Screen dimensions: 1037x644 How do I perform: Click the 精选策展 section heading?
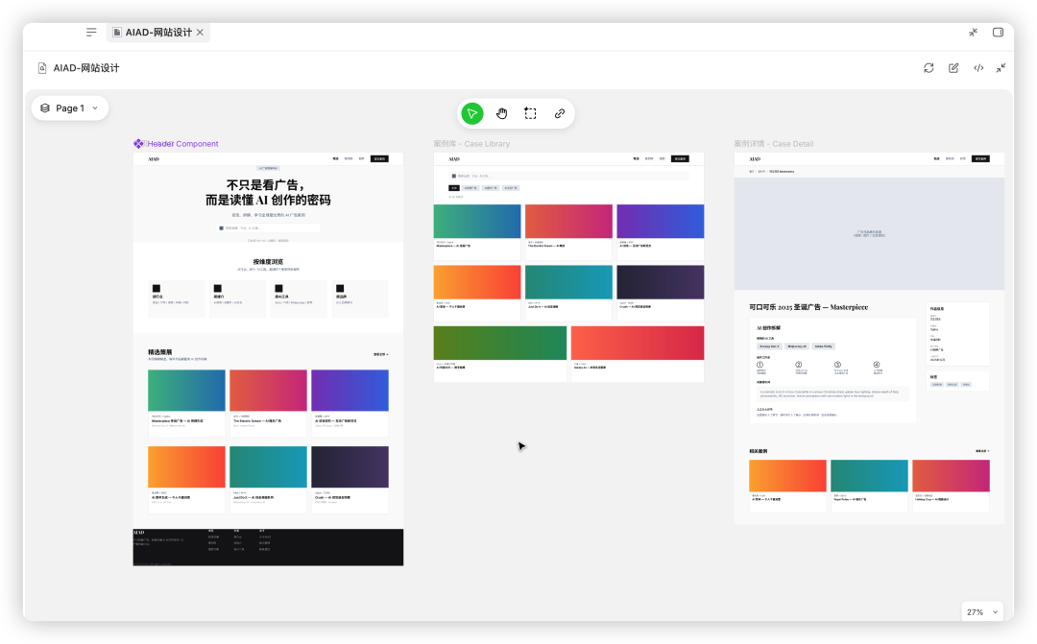tap(160, 352)
